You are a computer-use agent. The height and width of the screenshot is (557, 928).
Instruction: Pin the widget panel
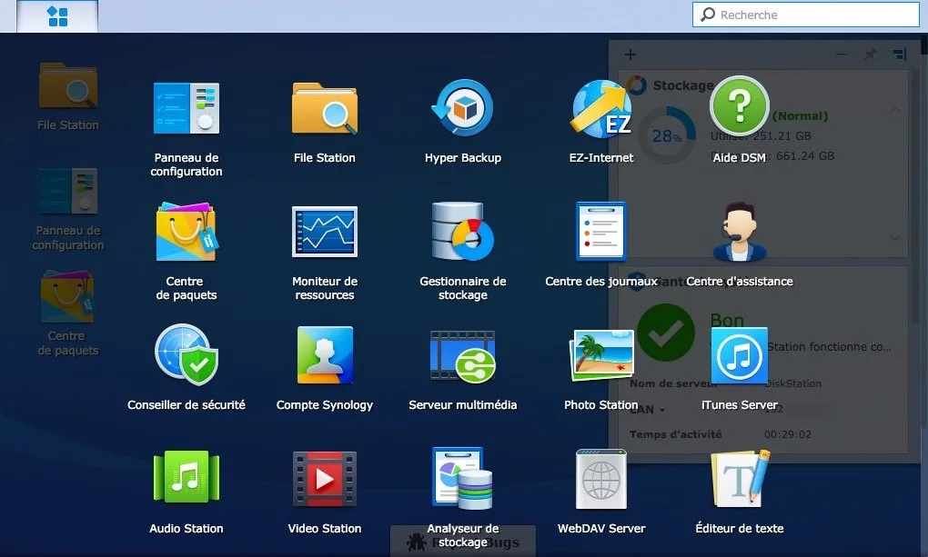click(870, 55)
